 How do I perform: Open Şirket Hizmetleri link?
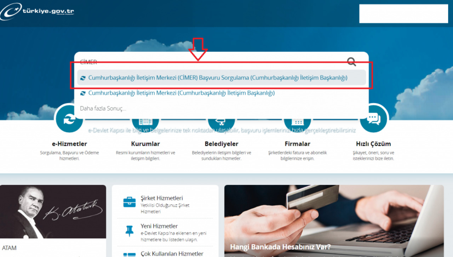coord(162,198)
